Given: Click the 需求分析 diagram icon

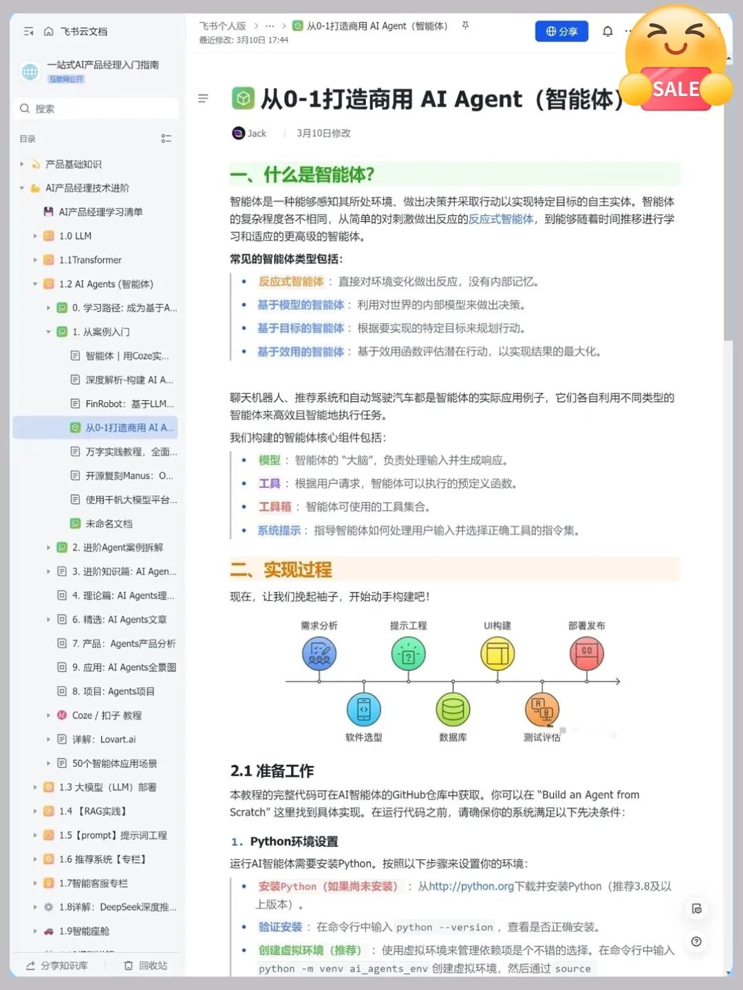Looking at the screenshot, I should (x=319, y=654).
